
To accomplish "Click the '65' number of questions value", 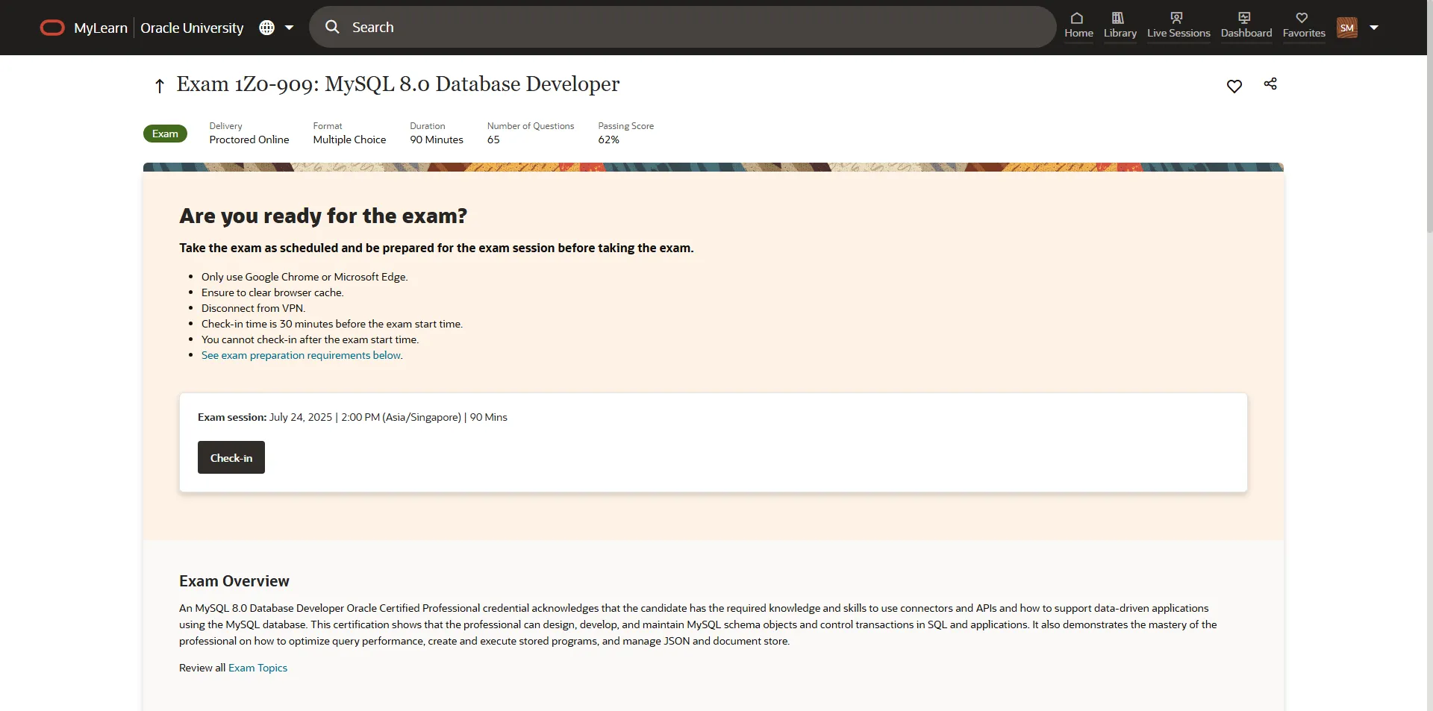I will (493, 140).
